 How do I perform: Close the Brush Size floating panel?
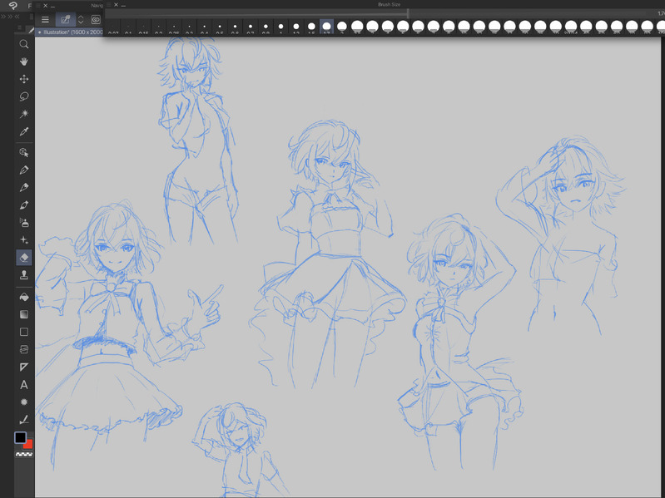pyautogui.click(x=116, y=5)
